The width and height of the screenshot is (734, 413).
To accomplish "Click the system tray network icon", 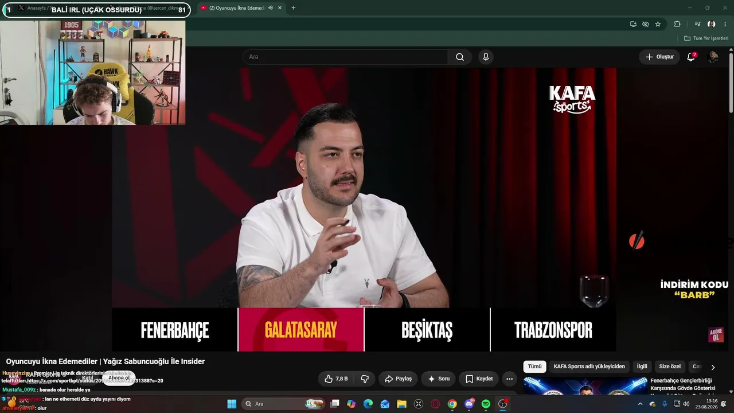I will (x=677, y=404).
